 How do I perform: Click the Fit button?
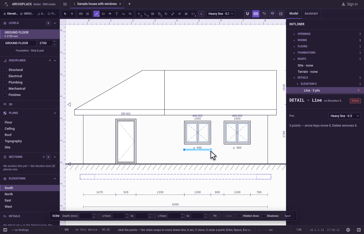tap(215, 216)
